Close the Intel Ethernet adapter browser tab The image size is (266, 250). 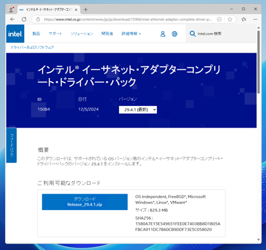point(76,10)
